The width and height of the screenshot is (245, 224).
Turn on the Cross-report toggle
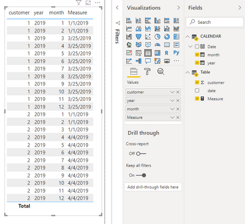click(x=141, y=154)
